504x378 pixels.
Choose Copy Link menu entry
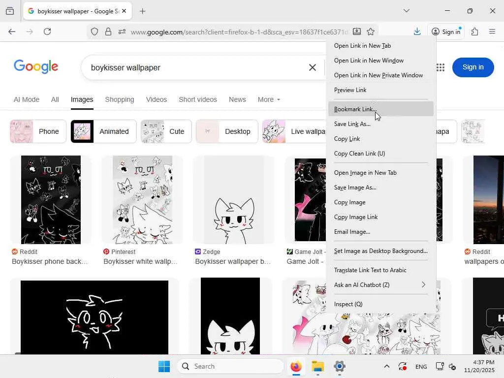pyautogui.click(x=381, y=138)
